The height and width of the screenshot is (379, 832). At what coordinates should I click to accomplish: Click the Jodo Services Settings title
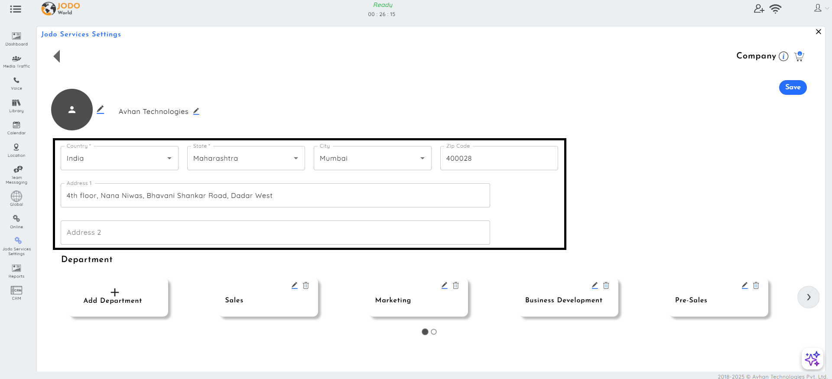[81, 34]
